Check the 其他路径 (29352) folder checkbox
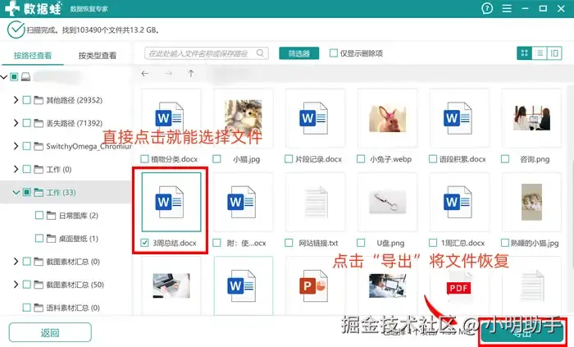Image resolution: width=574 pixels, height=347 pixels. 27,100
